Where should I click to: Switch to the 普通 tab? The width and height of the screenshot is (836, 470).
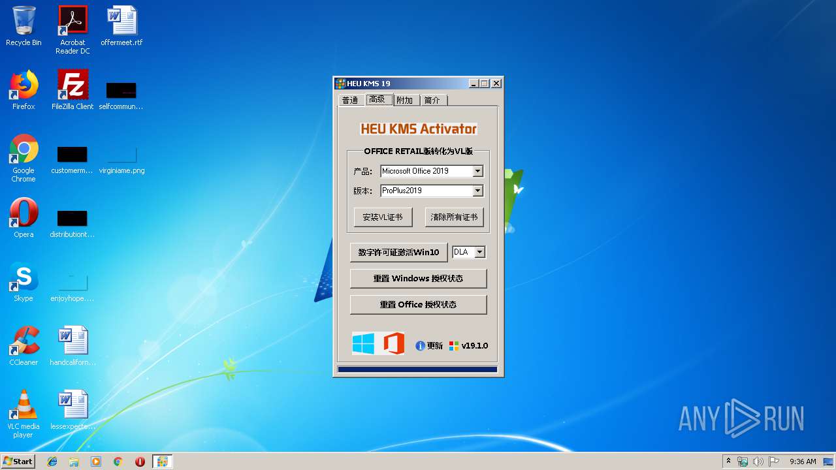click(x=351, y=100)
